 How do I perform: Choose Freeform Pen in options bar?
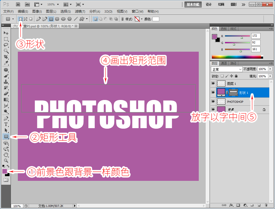(45, 19)
